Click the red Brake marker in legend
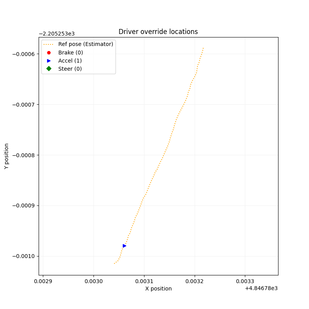Viewport: 309px width, 309px height. (x=49, y=53)
